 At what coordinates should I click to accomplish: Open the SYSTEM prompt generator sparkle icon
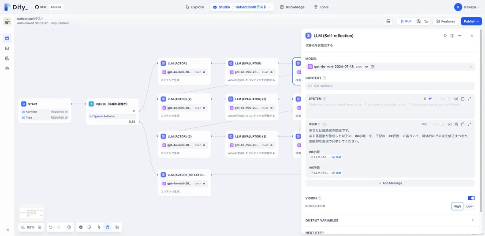[x=430, y=99]
